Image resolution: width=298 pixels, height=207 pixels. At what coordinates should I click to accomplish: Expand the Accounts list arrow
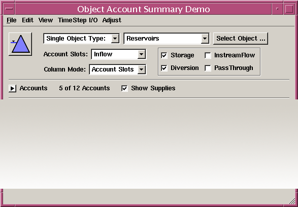pyautogui.click(x=12, y=88)
